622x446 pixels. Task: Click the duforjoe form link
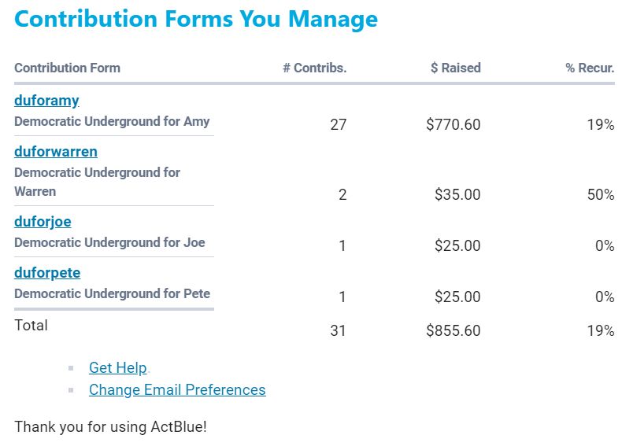tap(43, 222)
